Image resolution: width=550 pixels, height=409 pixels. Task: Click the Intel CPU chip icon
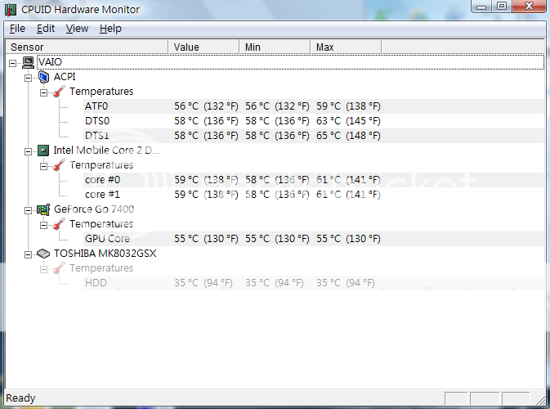pos(43,151)
